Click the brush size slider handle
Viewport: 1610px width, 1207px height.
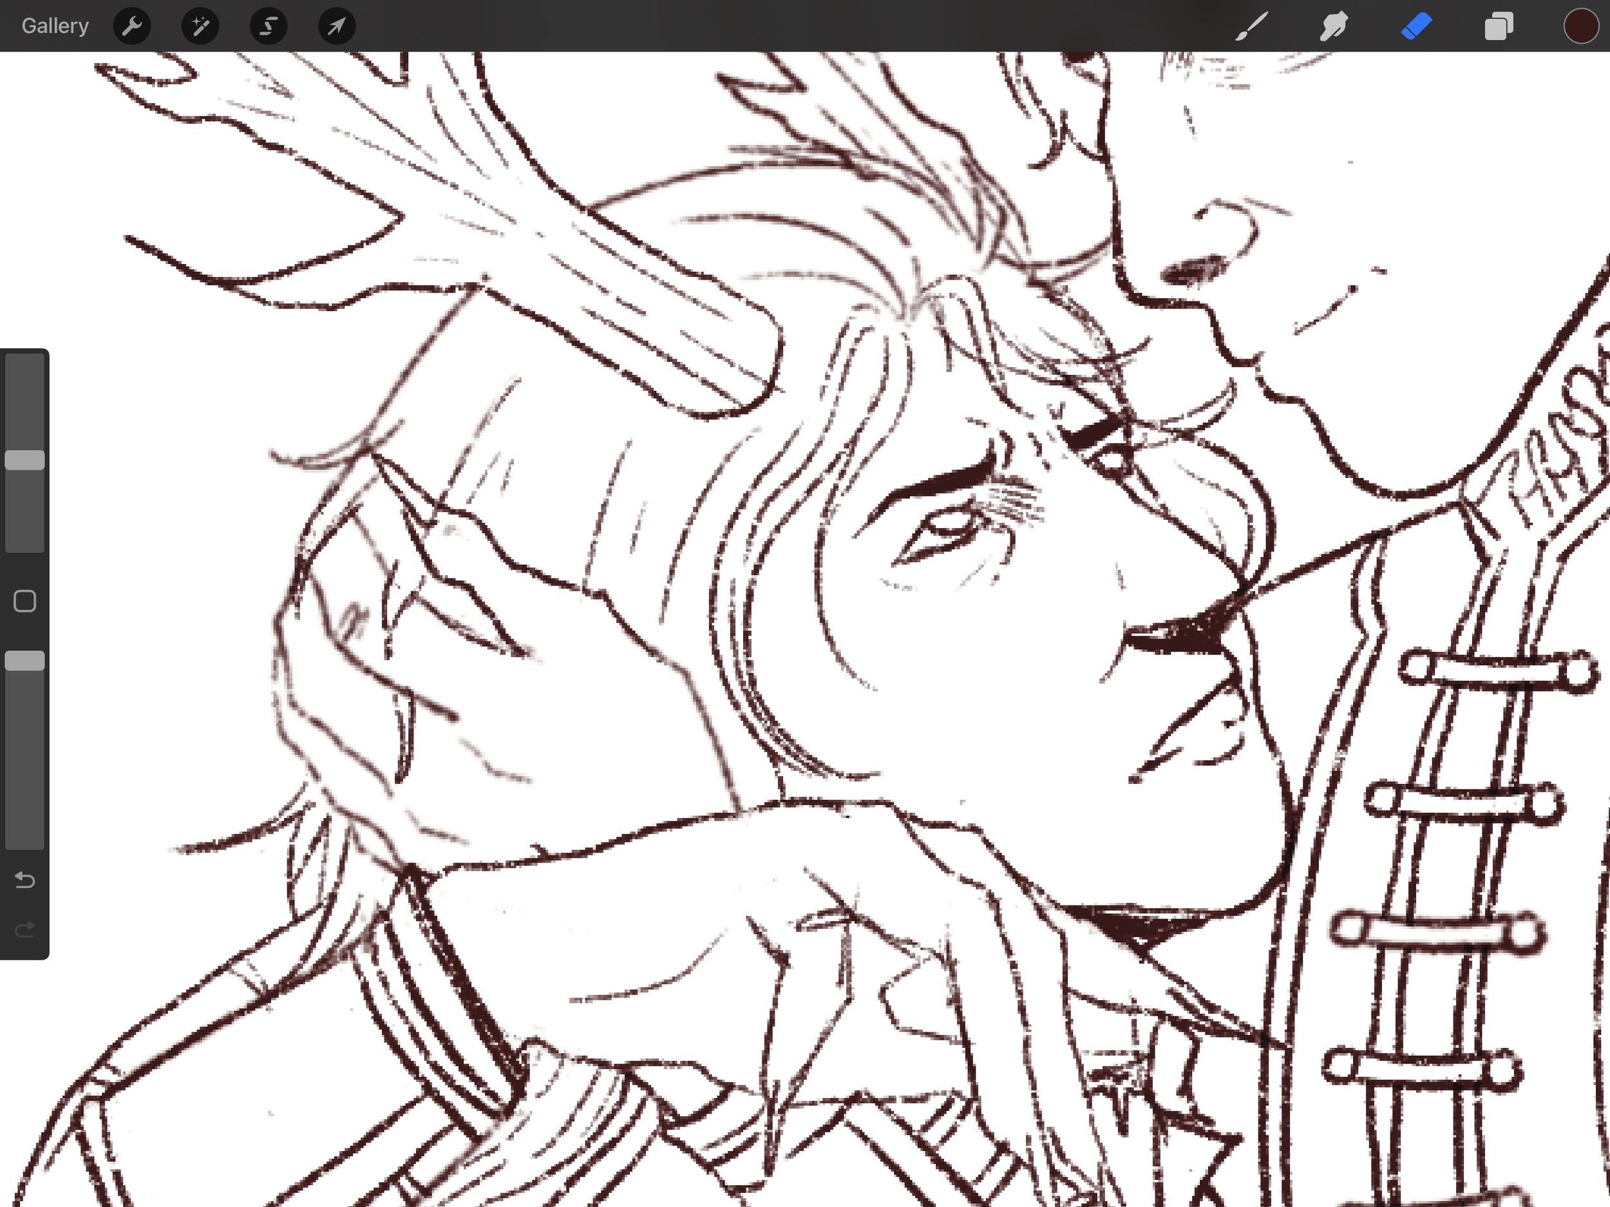(x=24, y=459)
